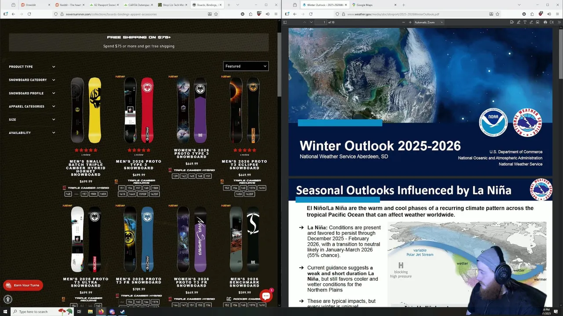
Task: Click neversummer page vertical scrollbar
Action: [279, 65]
